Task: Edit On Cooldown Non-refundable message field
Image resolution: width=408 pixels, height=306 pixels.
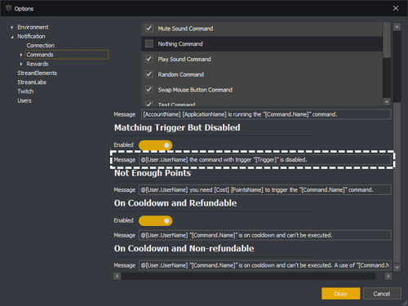Action: [265, 265]
